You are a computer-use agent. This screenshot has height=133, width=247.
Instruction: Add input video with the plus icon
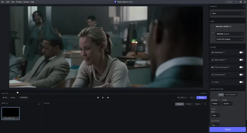[39, 104]
